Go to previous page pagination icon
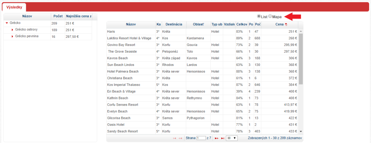Viewport: 371px width, 143px height. pos(181,138)
